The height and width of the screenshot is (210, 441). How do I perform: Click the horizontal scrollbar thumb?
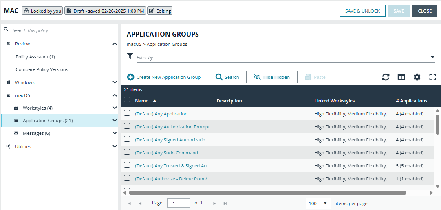click(267, 193)
